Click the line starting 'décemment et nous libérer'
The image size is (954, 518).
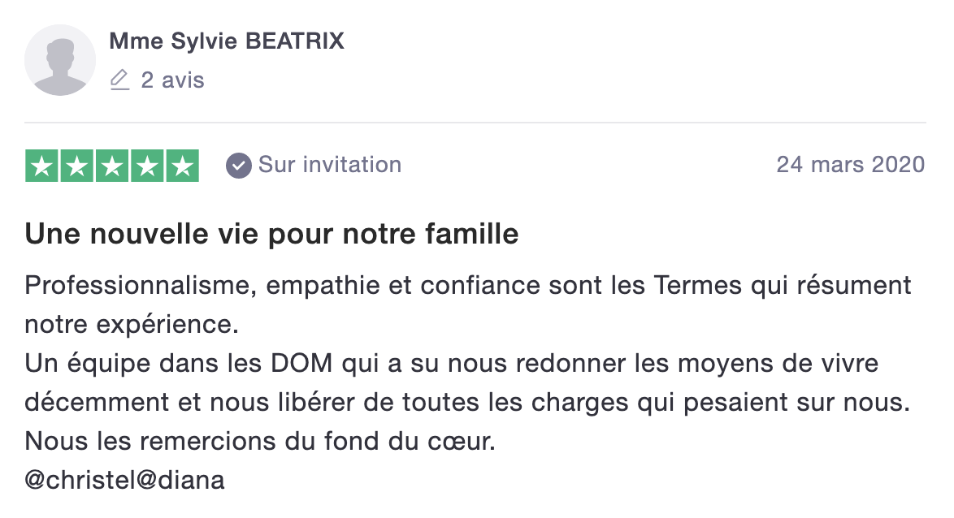pos(467,403)
